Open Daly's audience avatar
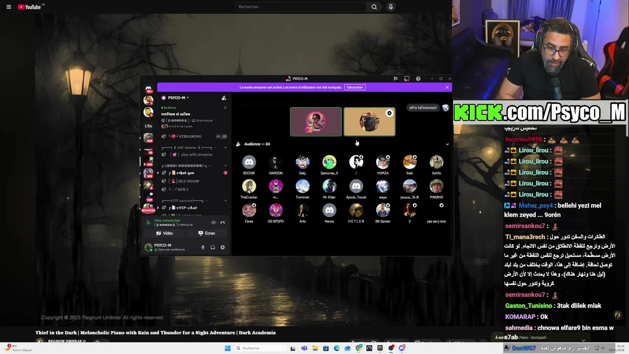 click(x=303, y=162)
